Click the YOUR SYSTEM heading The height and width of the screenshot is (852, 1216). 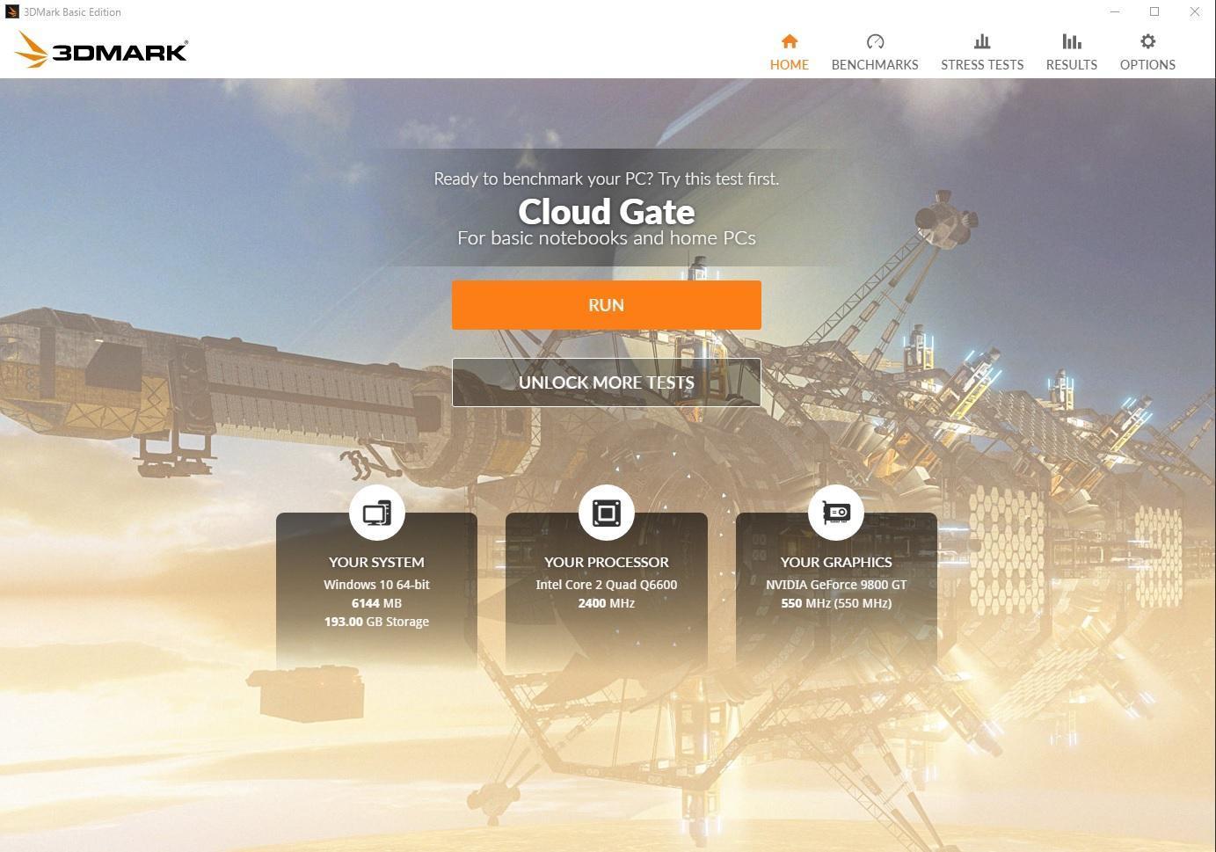(376, 562)
